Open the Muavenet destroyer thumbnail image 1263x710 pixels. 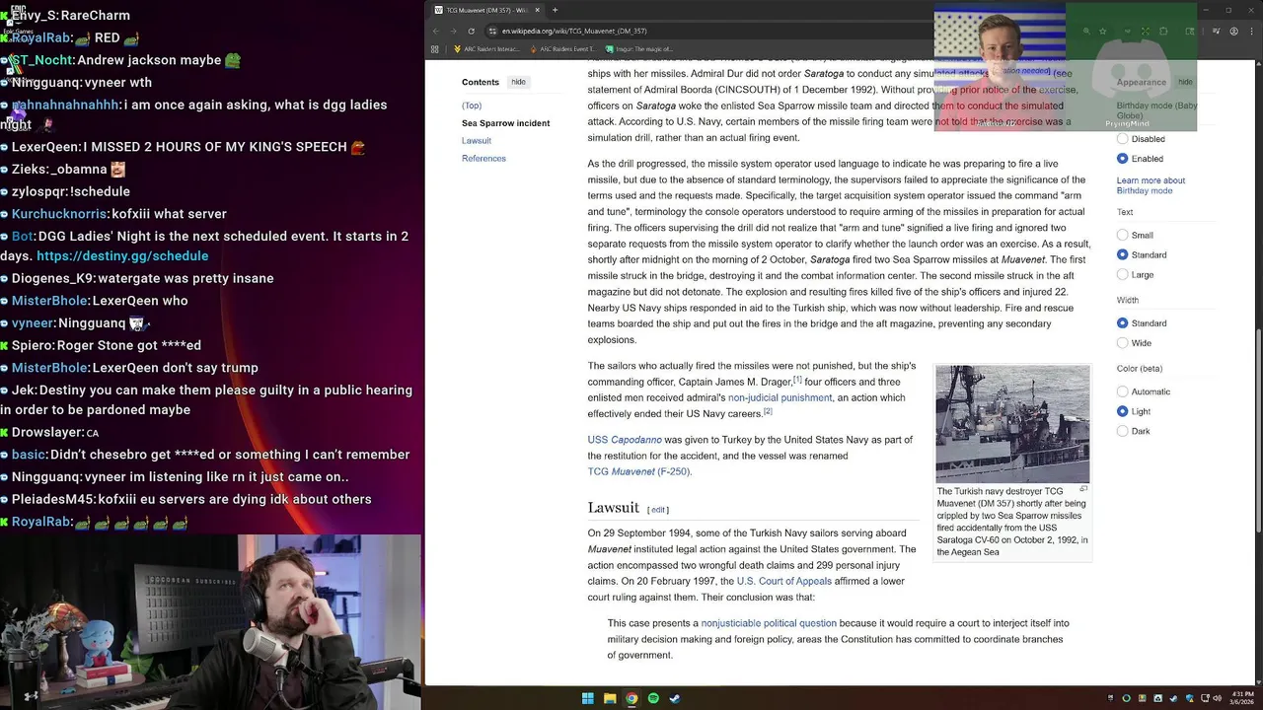coord(1012,424)
